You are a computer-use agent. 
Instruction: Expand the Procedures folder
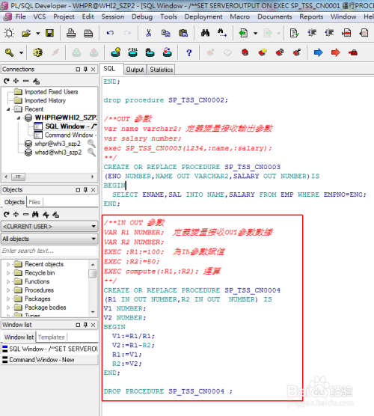click(x=8, y=290)
